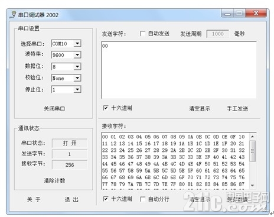This screenshot has width=274, height=217.
Task: Click the receive scrollbar up arrow
Action: [x=253, y=137]
